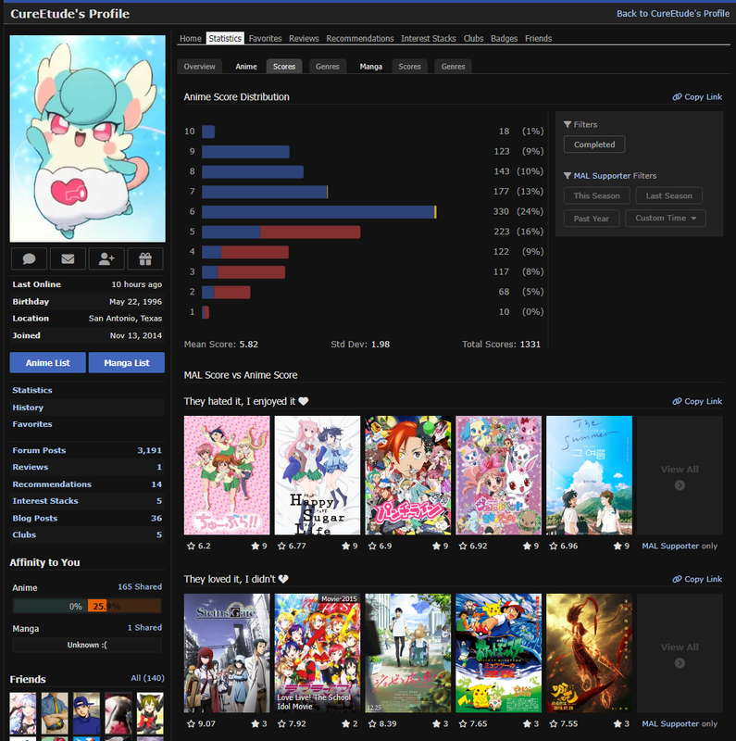The image size is (736, 741).
Task: Click the filled star under Happy Sugar Life
Action: tap(346, 546)
